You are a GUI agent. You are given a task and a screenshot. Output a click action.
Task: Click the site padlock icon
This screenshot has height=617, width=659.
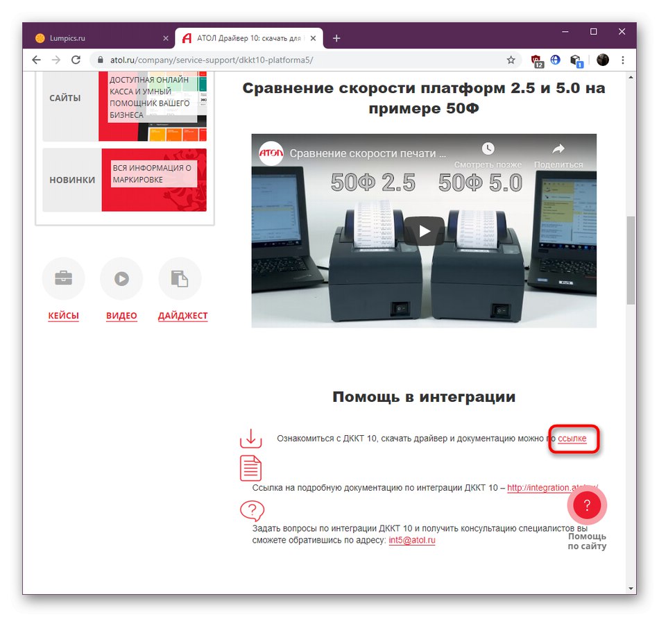pos(100,60)
